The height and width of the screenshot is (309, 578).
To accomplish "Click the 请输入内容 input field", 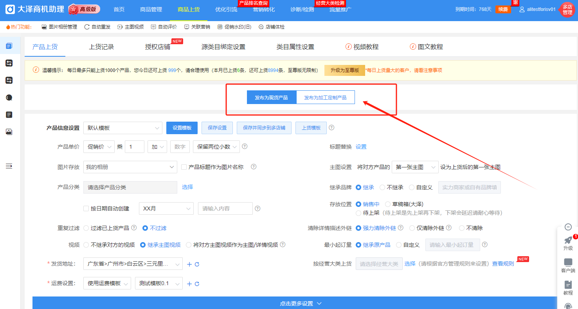I will point(225,208).
